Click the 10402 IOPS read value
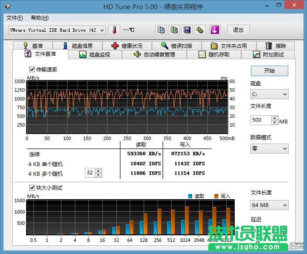The height and width of the screenshot is (254, 307). [x=146, y=164]
